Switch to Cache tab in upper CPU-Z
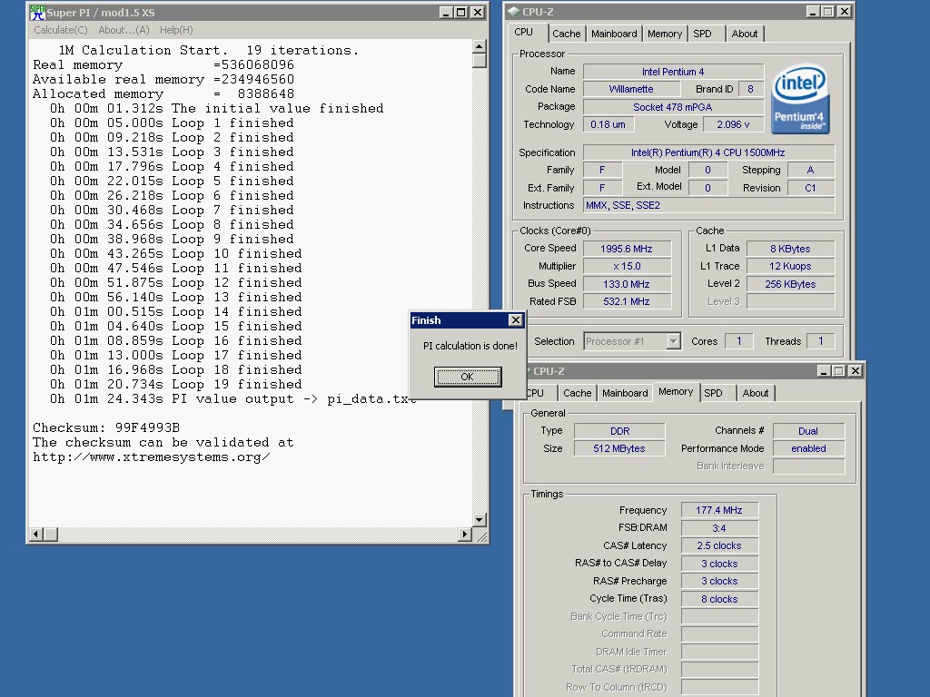 (567, 34)
